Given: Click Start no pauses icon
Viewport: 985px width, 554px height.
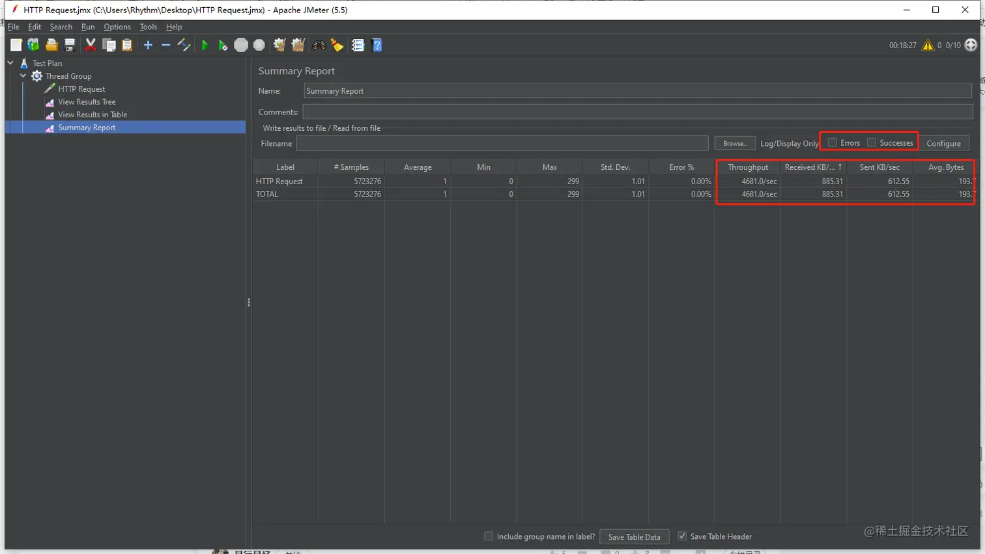Looking at the screenshot, I should tap(223, 45).
